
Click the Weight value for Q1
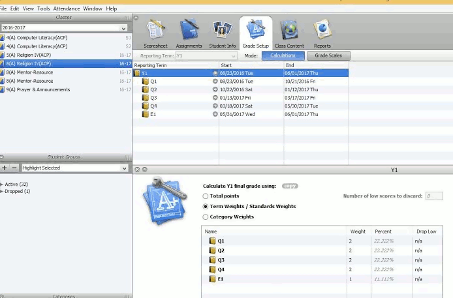click(x=351, y=241)
